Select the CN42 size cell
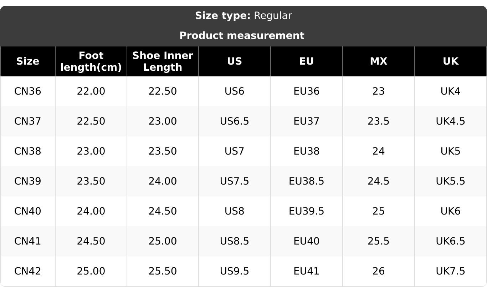This screenshot has height=287, width=487. tap(28, 271)
